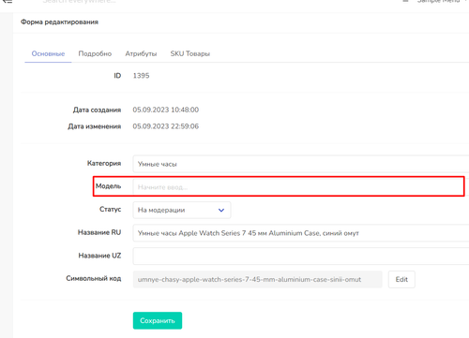Viewport: 469px width, 338px height.
Task: Switch to the Основные tab
Action: [x=48, y=53]
